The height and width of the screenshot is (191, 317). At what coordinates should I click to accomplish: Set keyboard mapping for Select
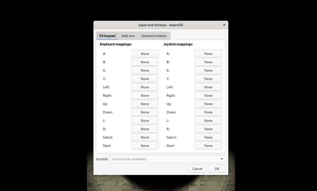click(145, 137)
